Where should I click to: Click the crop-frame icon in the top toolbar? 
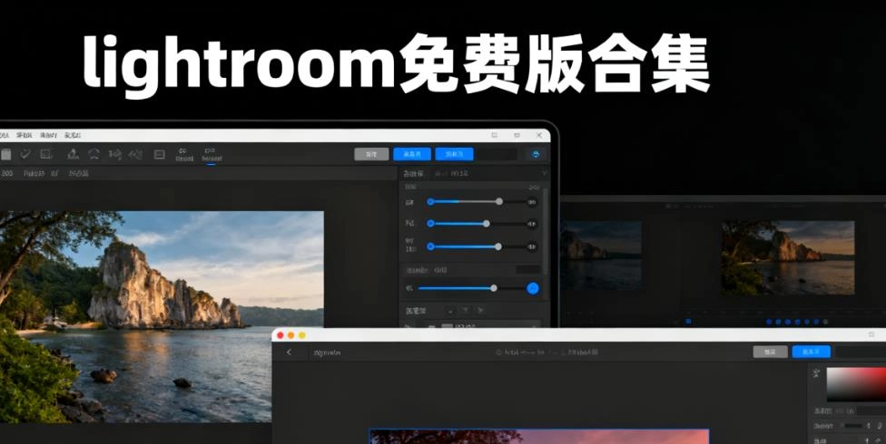46,154
